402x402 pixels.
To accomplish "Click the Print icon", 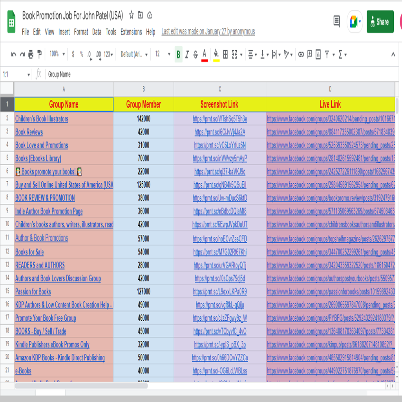I will 31,54.
